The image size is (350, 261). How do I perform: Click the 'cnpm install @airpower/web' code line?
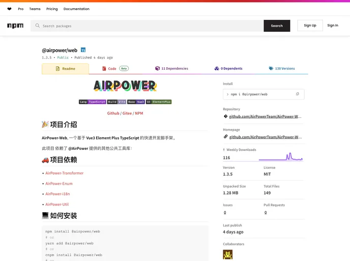pyautogui.click(x=74, y=255)
